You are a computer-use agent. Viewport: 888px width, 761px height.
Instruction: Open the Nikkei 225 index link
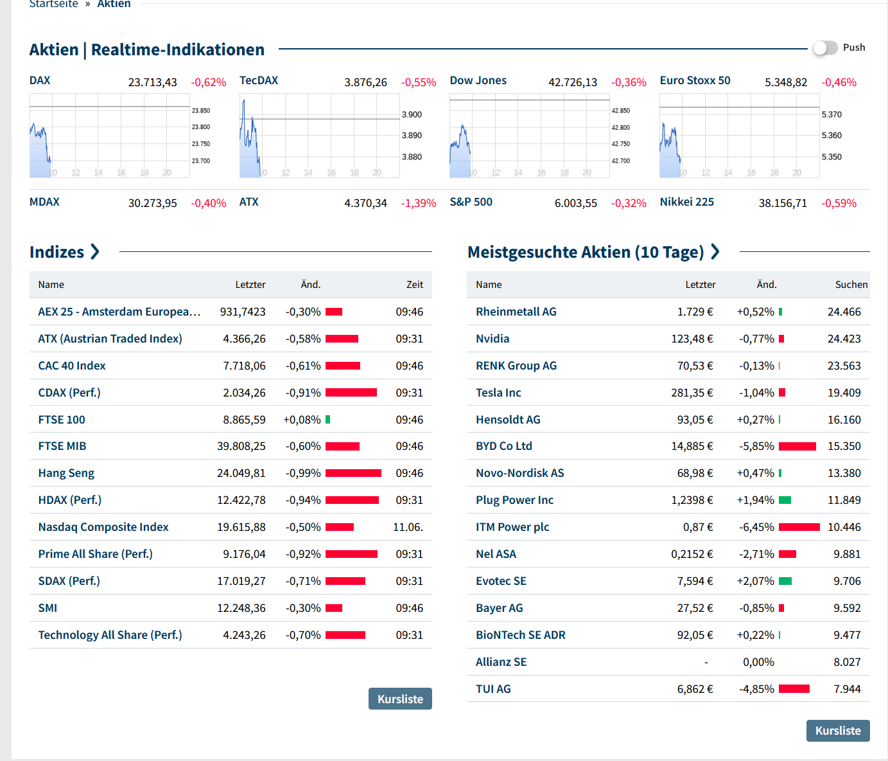point(687,202)
